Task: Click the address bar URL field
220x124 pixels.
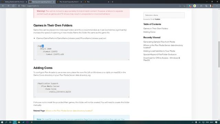Action: (98, 6)
